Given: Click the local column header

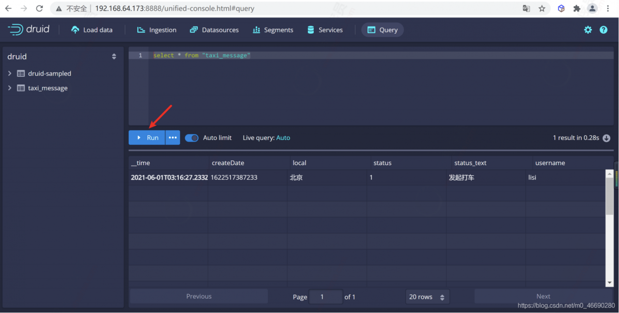Looking at the screenshot, I should pyautogui.click(x=330, y=163).
